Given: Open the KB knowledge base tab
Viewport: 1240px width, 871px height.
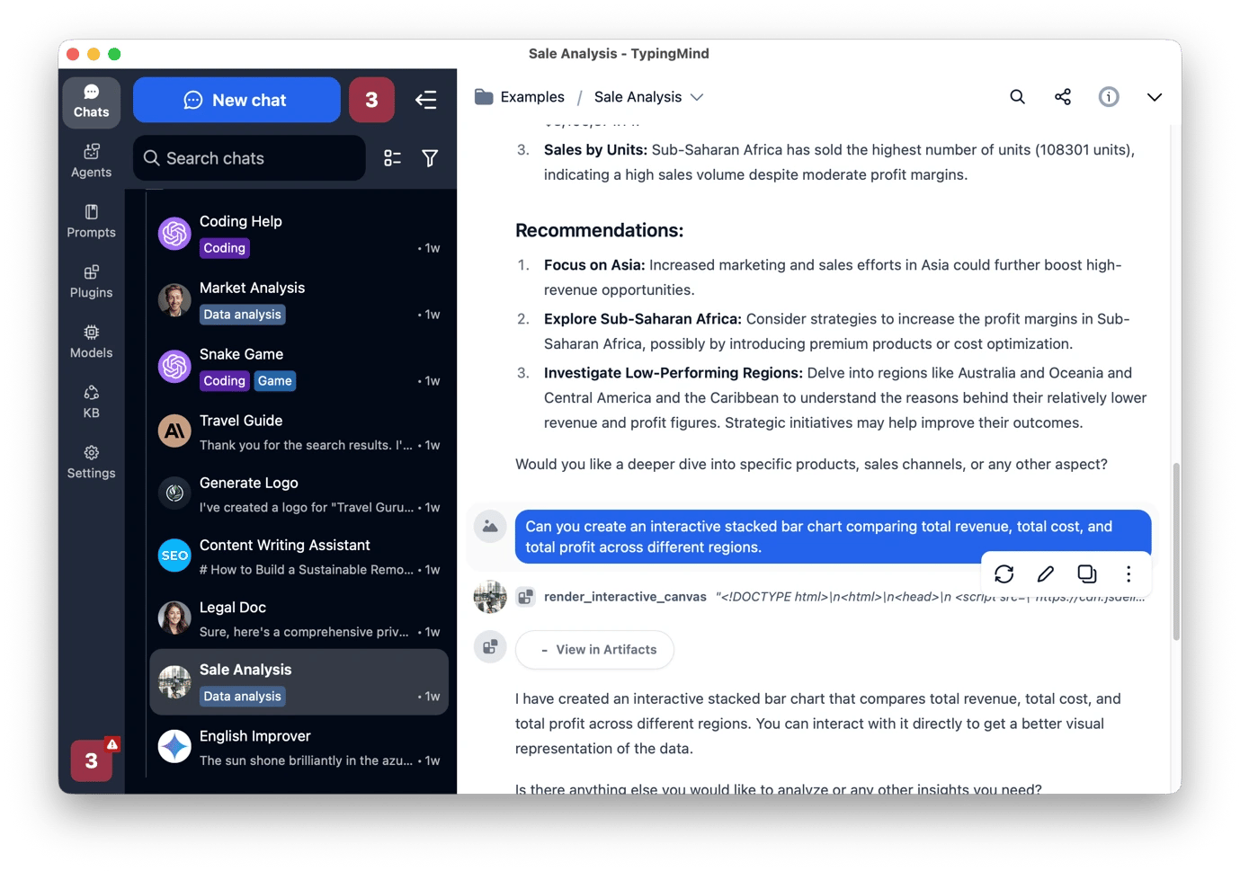Looking at the screenshot, I should (91, 402).
